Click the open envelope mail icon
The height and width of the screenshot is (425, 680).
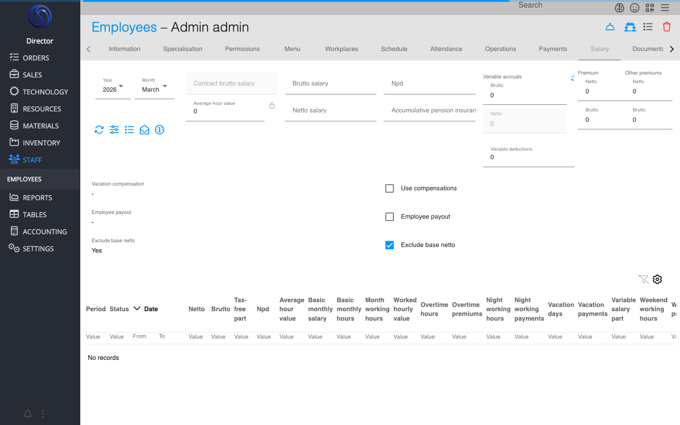[144, 130]
